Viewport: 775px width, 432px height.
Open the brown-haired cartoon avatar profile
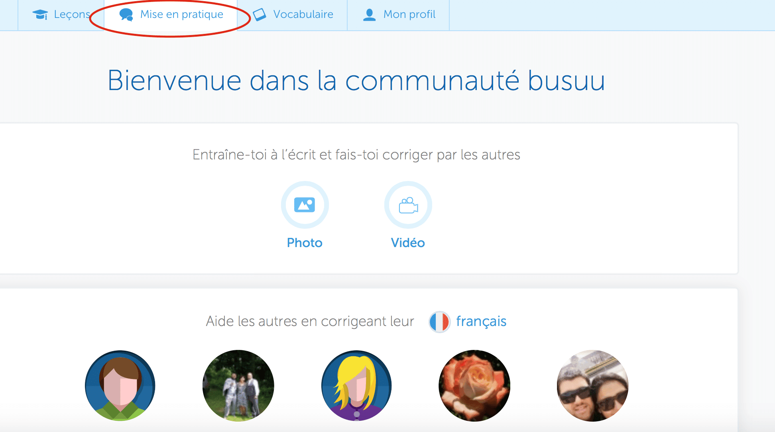[120, 385]
